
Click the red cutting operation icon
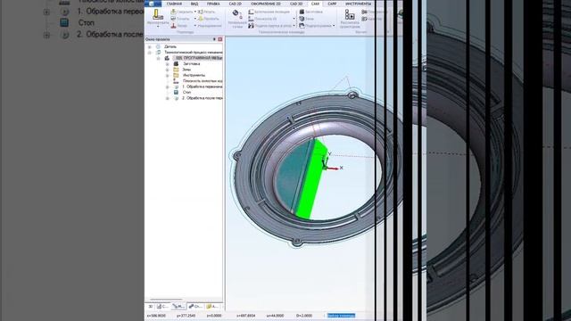(173, 26)
